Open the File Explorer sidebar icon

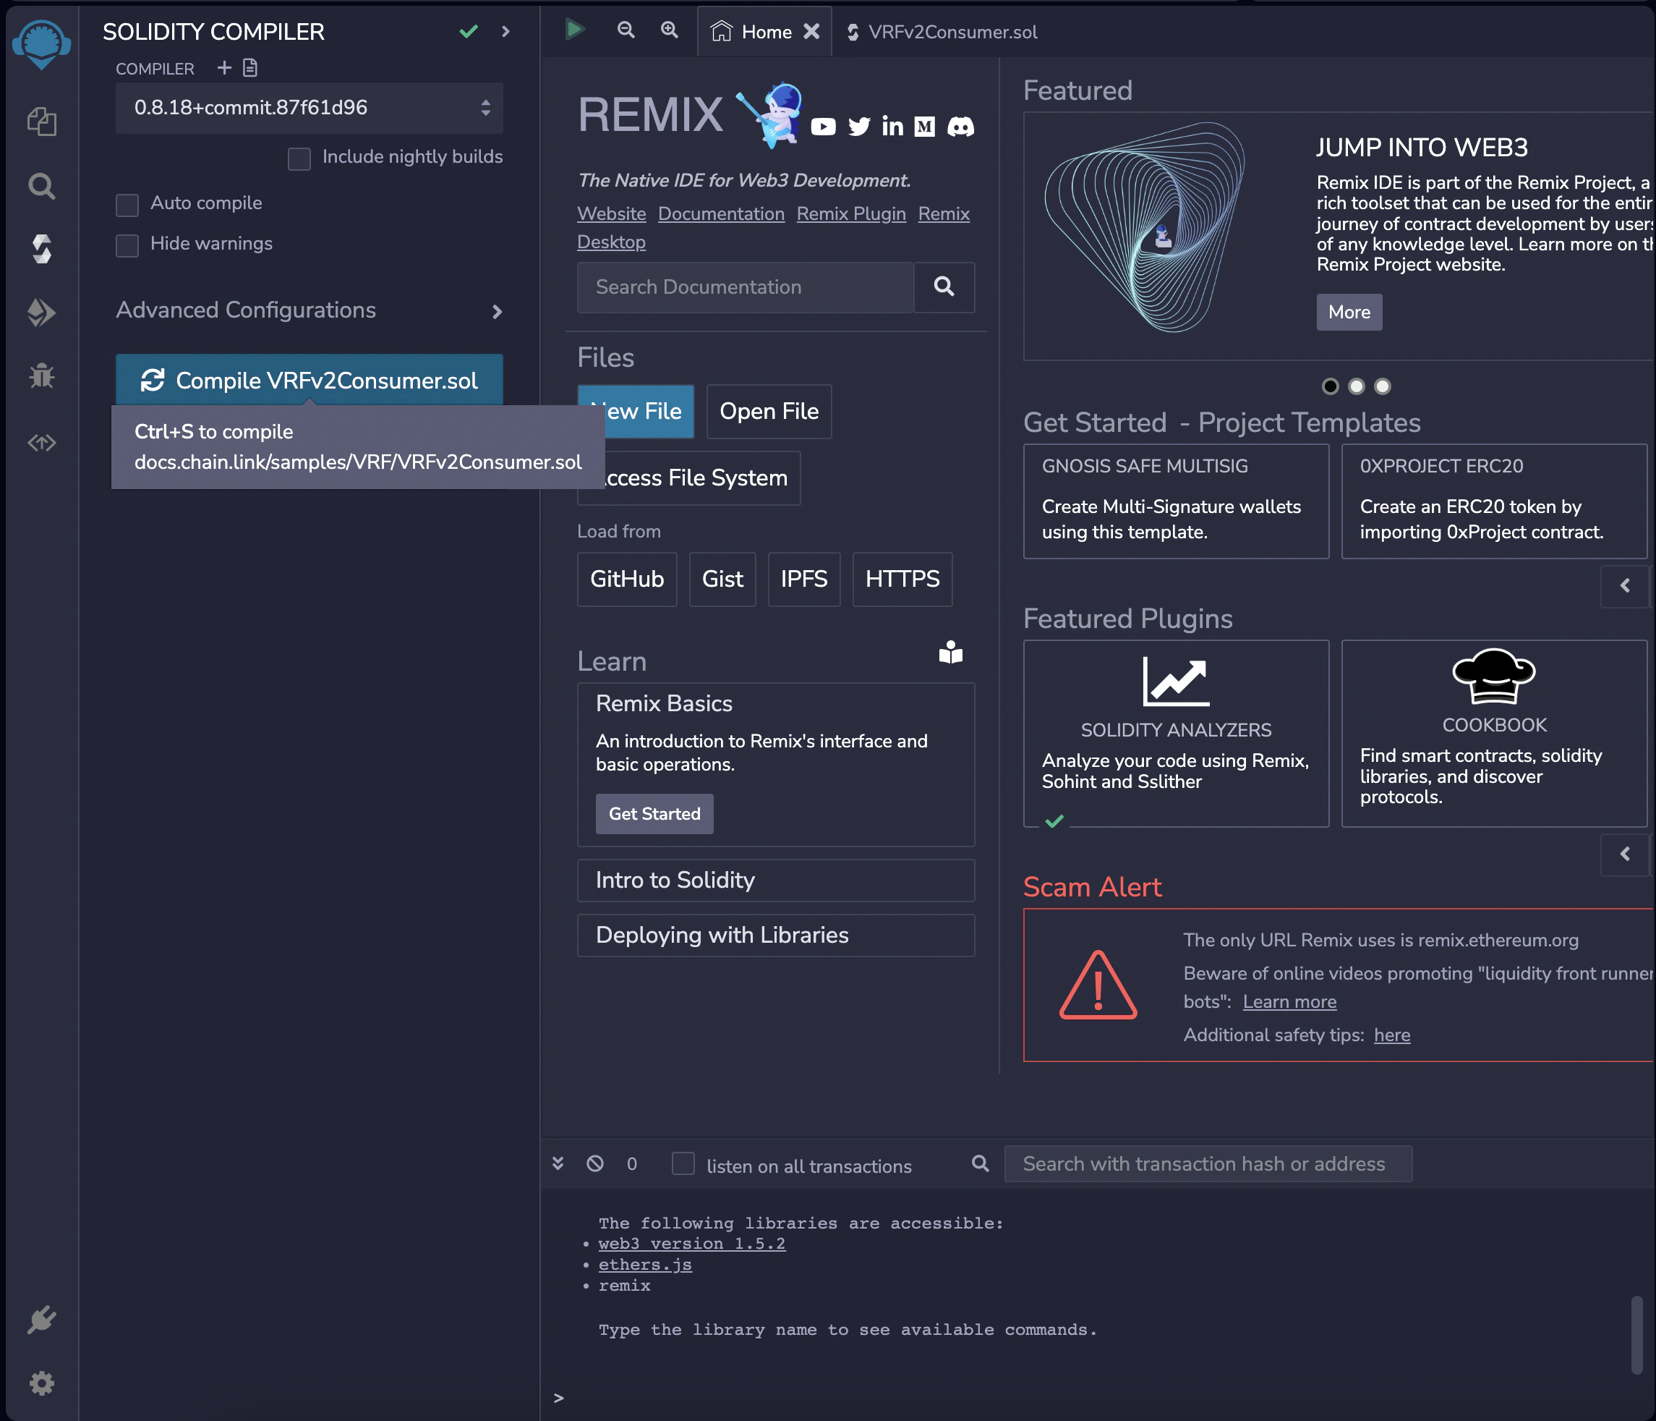41,122
